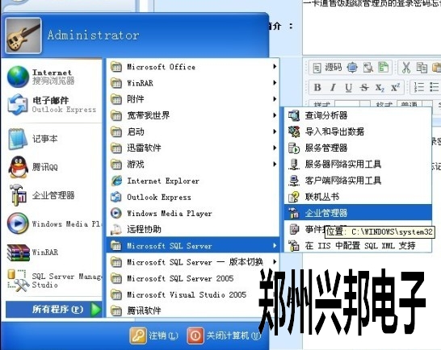The height and width of the screenshot is (350, 441).
Task: Click 注销 log off button
Action: pyautogui.click(x=154, y=335)
